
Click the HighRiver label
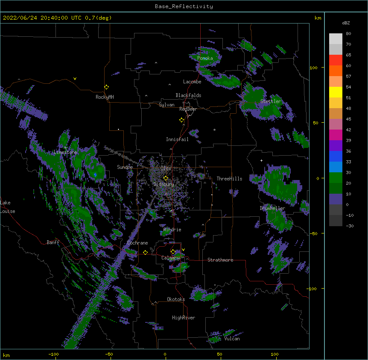(184, 318)
